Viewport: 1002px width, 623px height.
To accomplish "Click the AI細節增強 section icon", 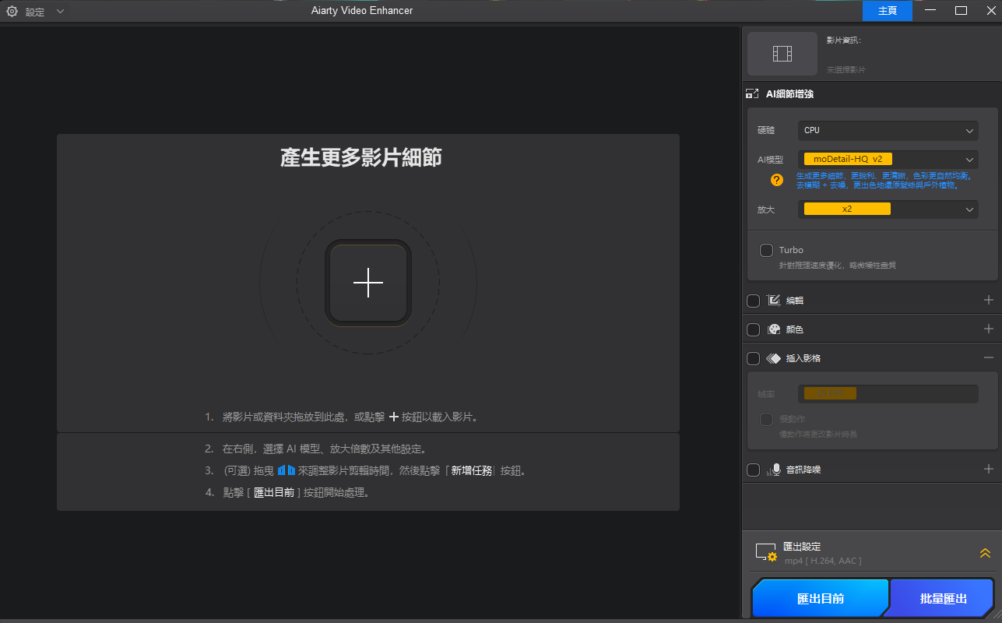I will pyautogui.click(x=752, y=94).
